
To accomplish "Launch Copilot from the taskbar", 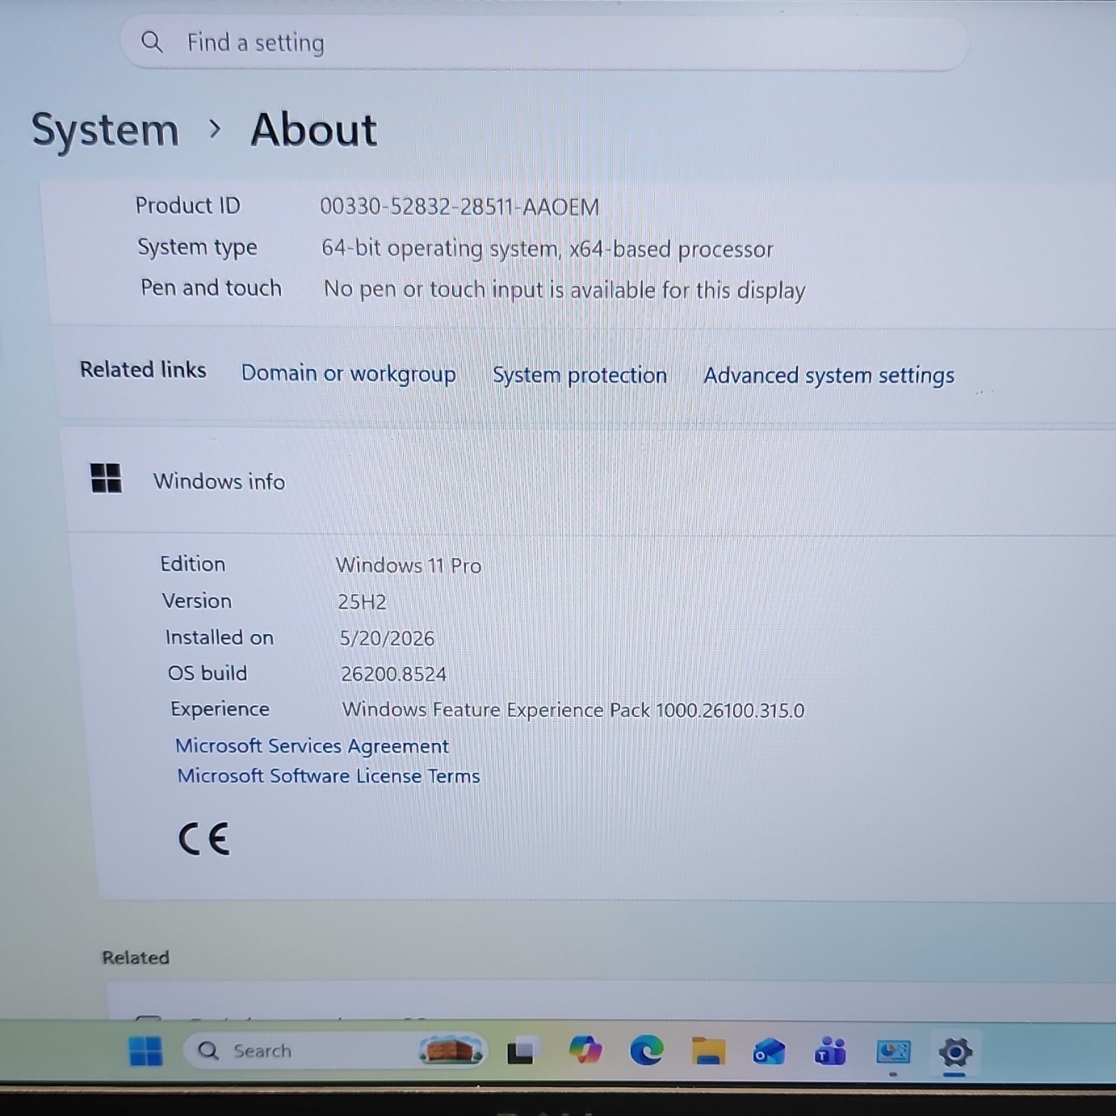I will pos(585,1050).
